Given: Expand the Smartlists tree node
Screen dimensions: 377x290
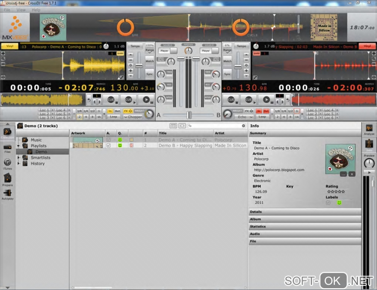Looking at the screenshot, I should click(x=18, y=158).
